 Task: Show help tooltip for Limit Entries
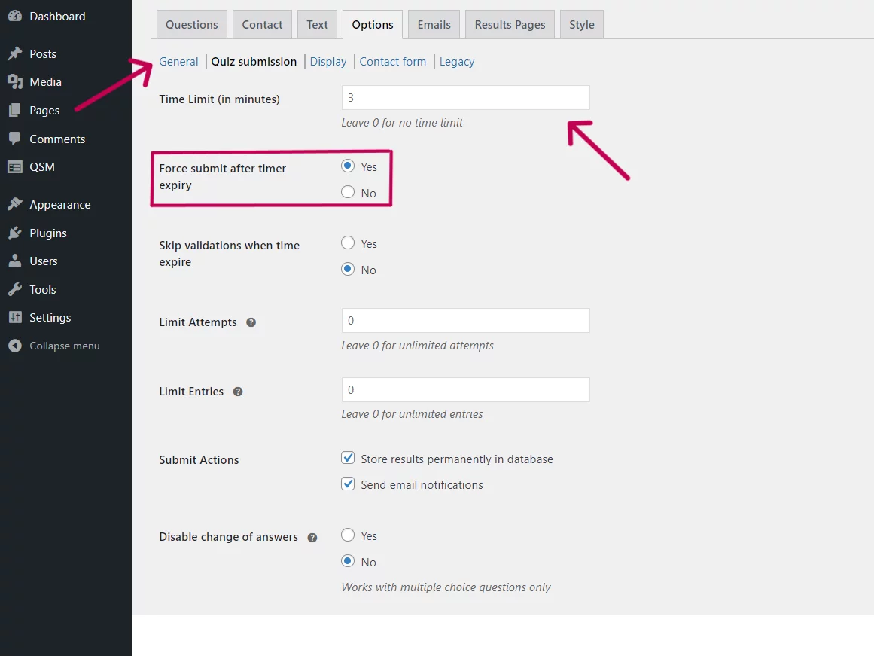238,392
